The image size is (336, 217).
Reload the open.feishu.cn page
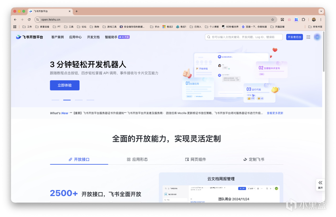point(29,20)
